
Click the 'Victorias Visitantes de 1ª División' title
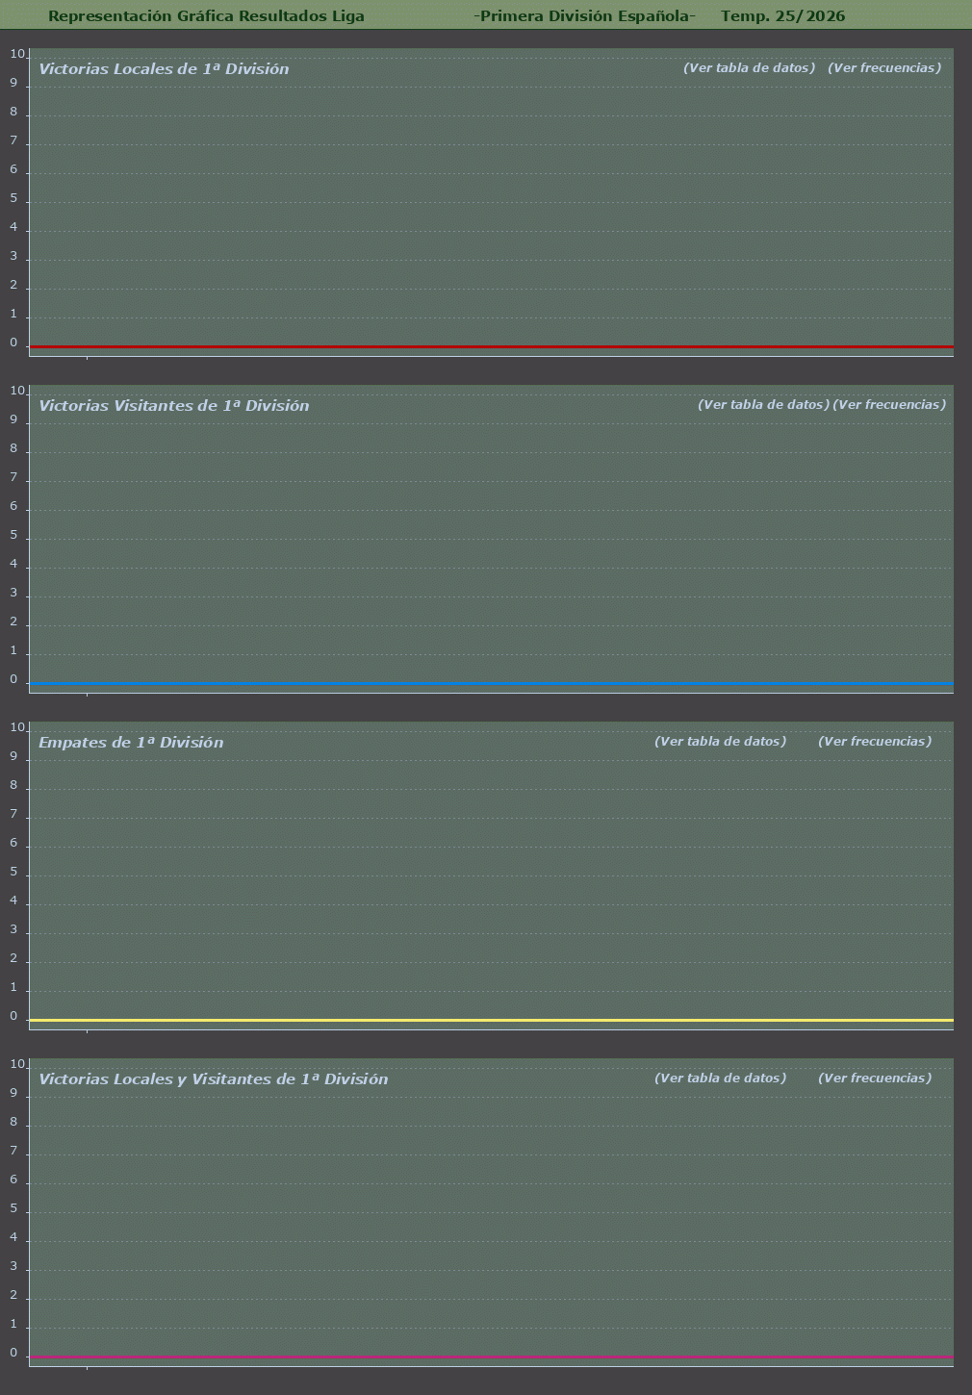174,406
